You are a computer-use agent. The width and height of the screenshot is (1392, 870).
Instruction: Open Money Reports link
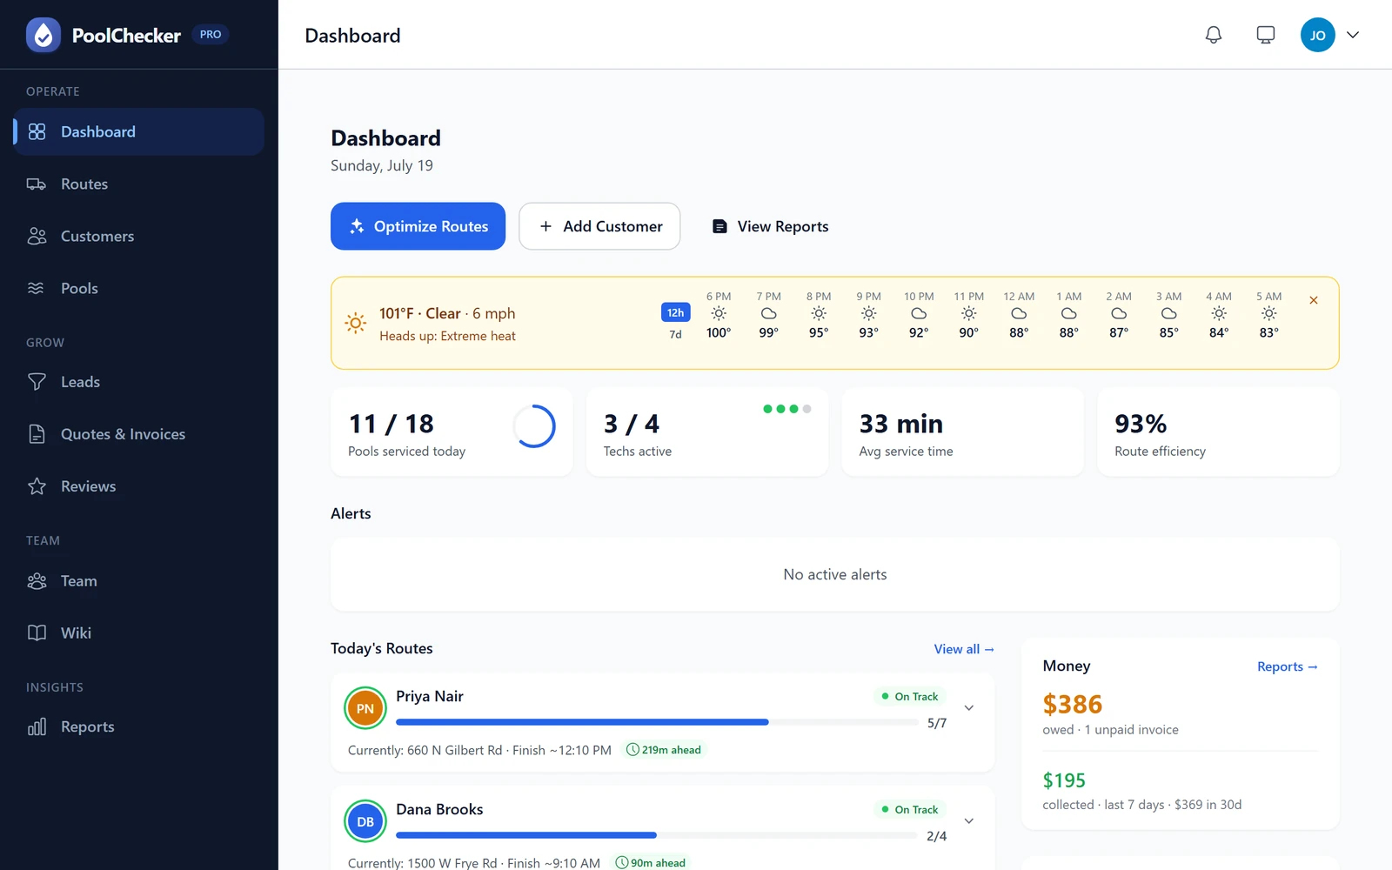[1288, 666]
